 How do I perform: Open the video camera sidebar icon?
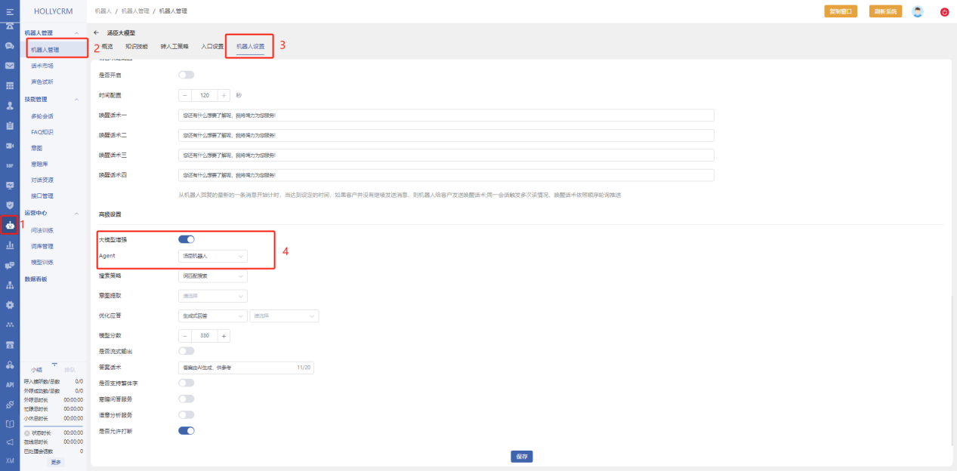coord(10,146)
